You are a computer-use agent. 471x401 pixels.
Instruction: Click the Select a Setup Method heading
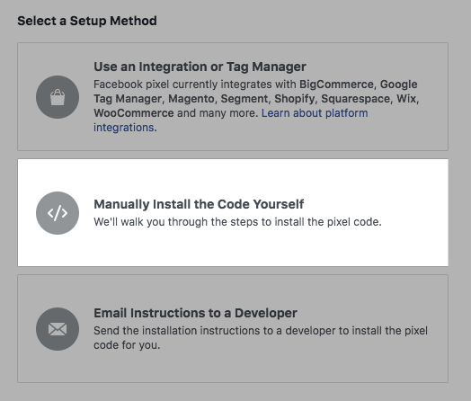[87, 21]
